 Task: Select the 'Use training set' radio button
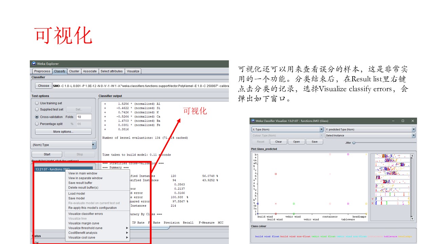(37, 103)
